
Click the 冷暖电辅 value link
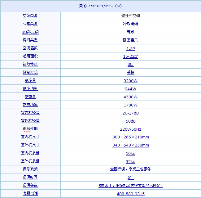130,24
